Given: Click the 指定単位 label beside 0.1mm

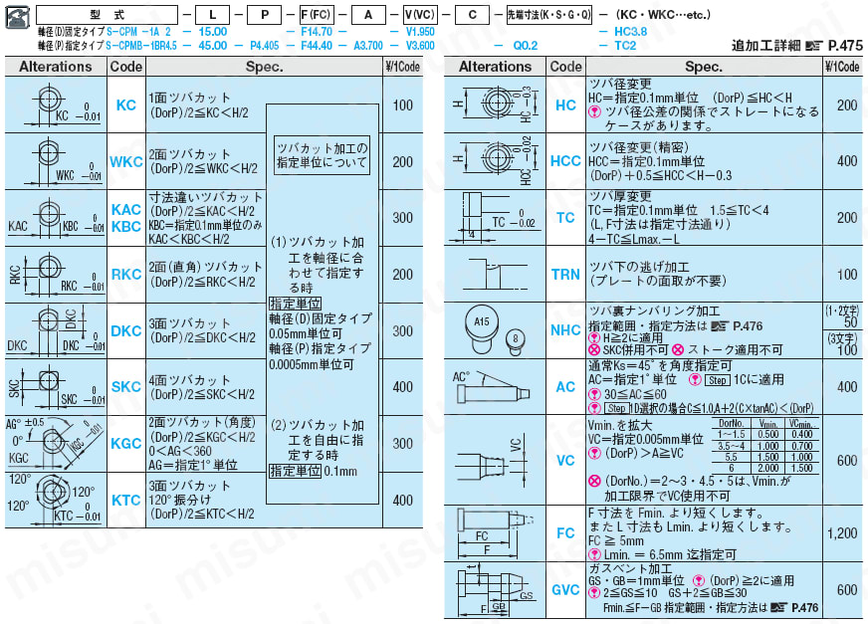Looking at the screenshot, I should click(295, 471).
